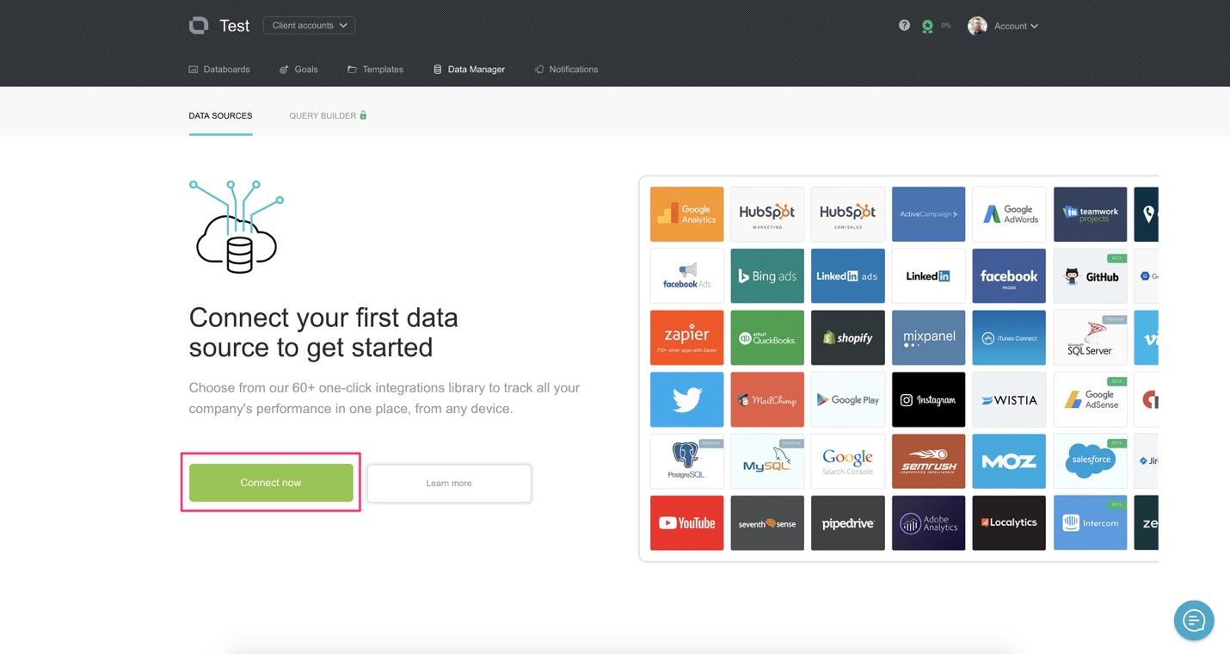Screen dimensions: 1230x654
Task: Choose the Wistia tile
Action: [1009, 399]
